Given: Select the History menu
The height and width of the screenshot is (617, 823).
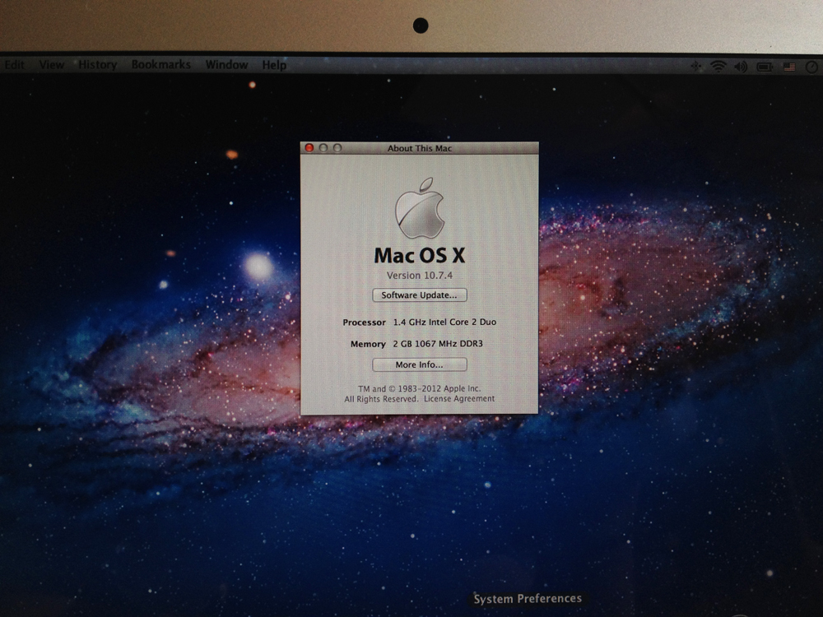Looking at the screenshot, I should (97, 64).
